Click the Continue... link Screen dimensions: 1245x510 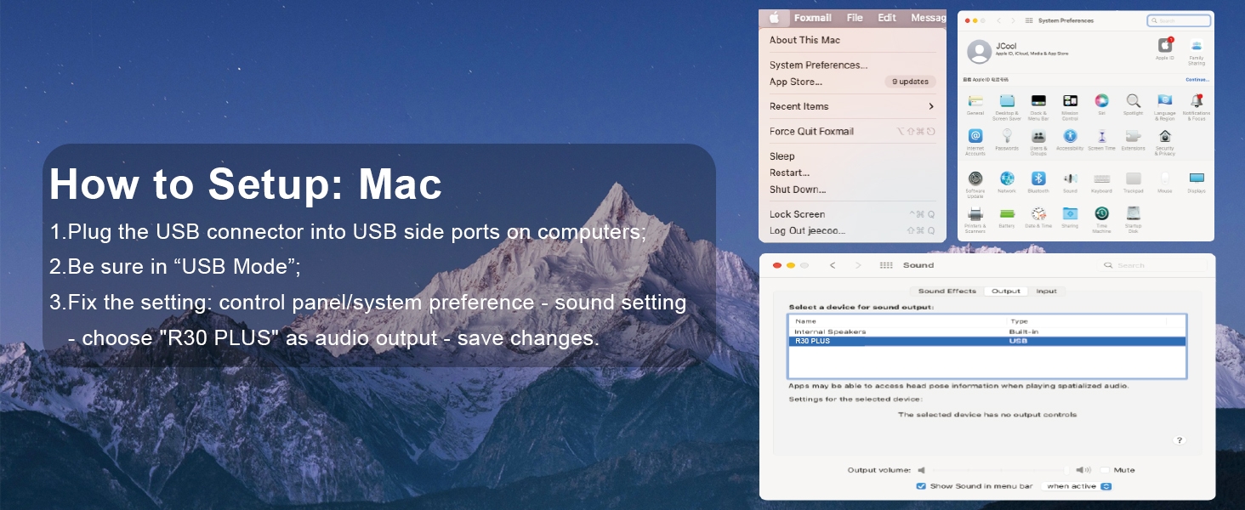point(1197,79)
